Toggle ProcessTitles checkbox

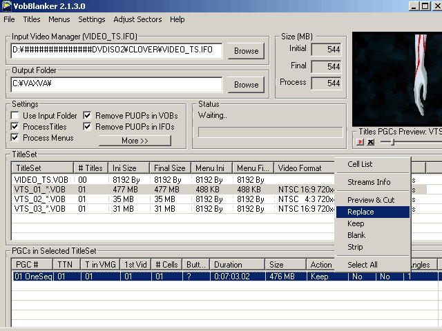tap(15, 127)
